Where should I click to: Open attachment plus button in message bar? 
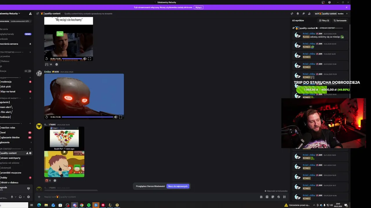tap(39, 197)
